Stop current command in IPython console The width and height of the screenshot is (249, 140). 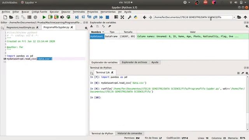(238, 73)
